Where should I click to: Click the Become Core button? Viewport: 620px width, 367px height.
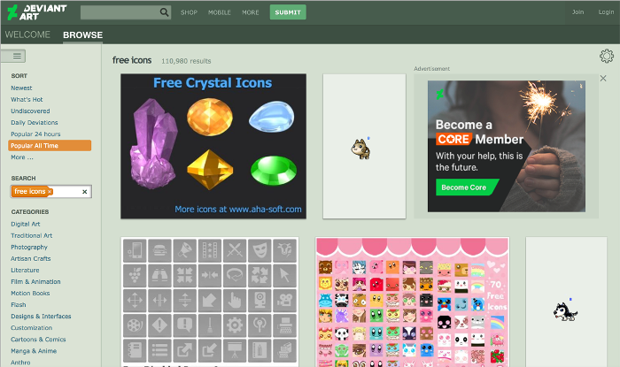pos(466,187)
